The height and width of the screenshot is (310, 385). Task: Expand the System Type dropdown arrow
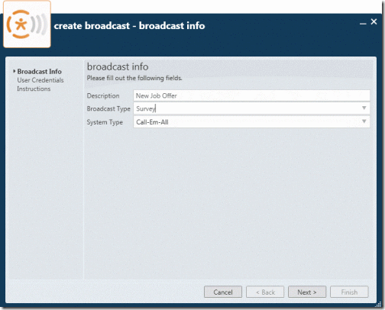coord(364,121)
